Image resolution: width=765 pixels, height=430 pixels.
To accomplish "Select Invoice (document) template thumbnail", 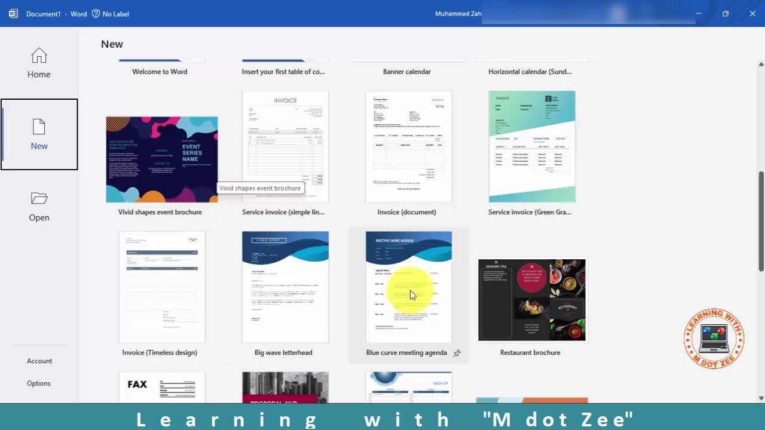I will [x=409, y=147].
